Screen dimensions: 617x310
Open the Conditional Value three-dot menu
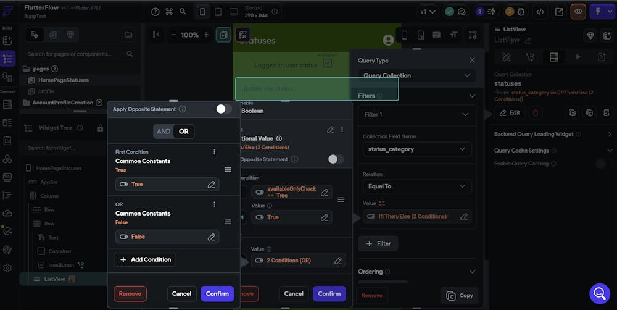tap(342, 129)
